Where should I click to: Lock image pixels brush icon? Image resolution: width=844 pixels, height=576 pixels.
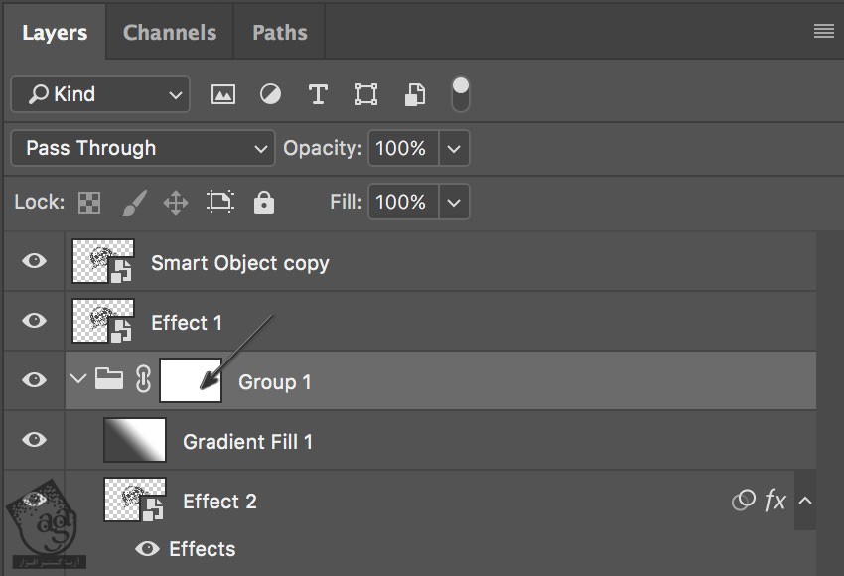pos(133,203)
